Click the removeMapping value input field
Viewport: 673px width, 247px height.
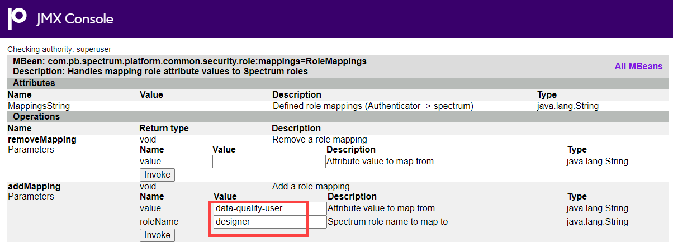click(269, 161)
